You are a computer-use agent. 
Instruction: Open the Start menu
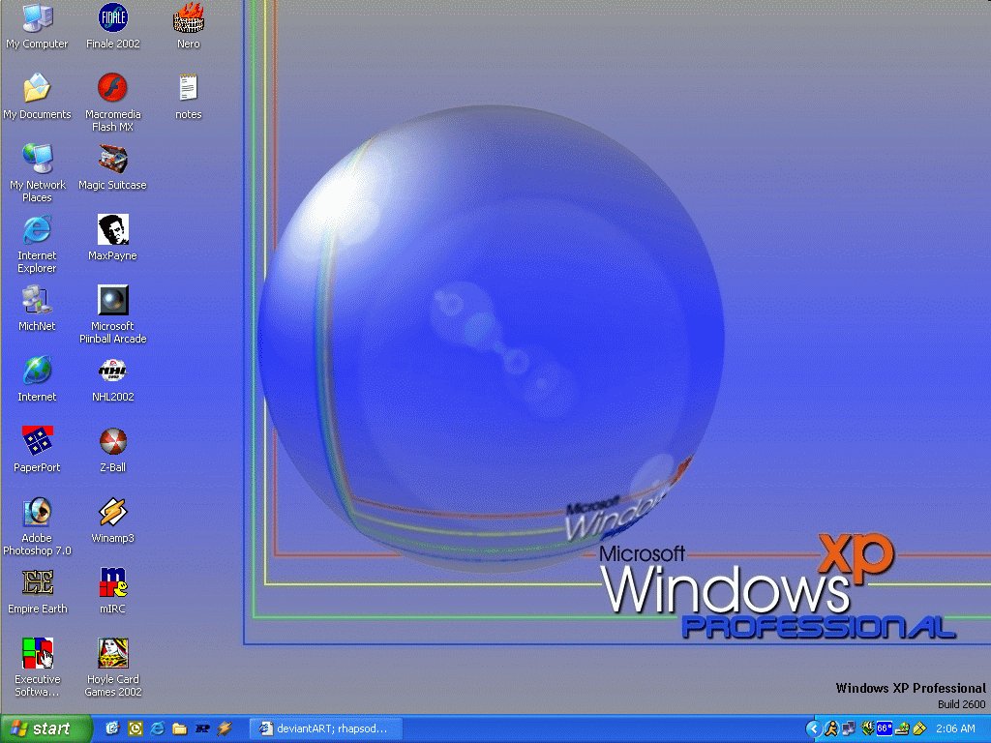point(45,728)
